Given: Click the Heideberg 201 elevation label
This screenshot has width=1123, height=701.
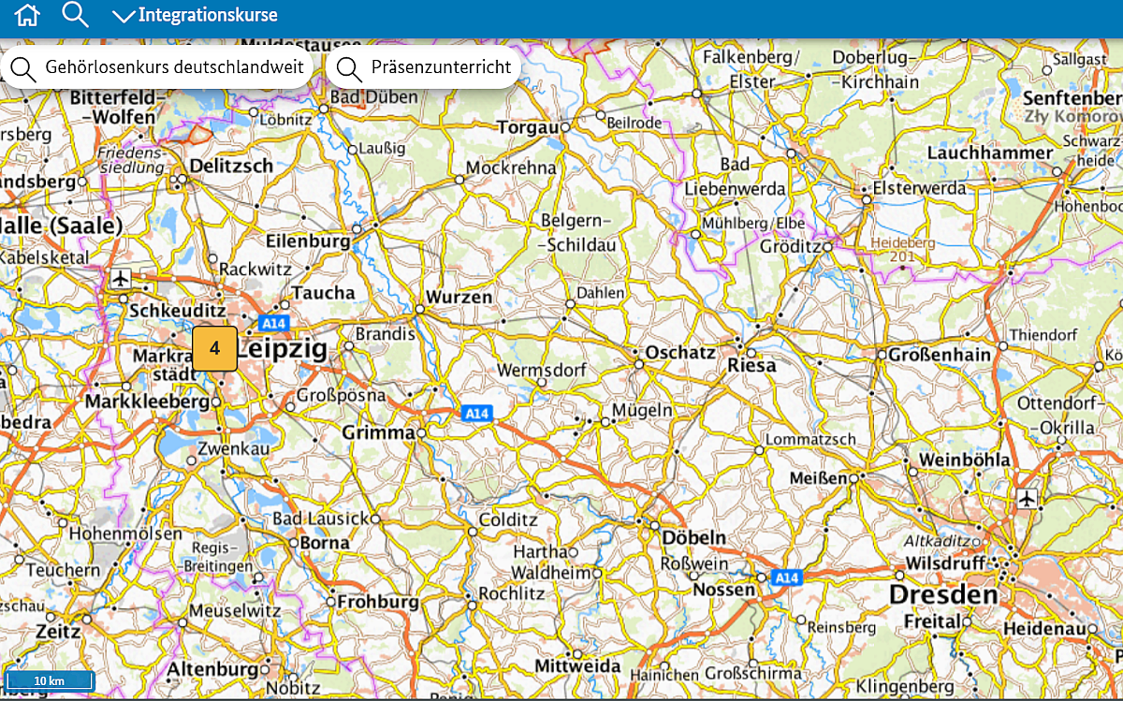Looking at the screenshot, I should point(902,249).
